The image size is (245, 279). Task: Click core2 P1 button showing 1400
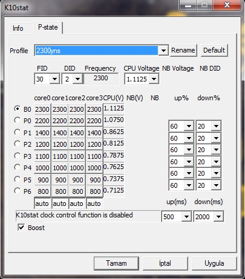(77, 133)
